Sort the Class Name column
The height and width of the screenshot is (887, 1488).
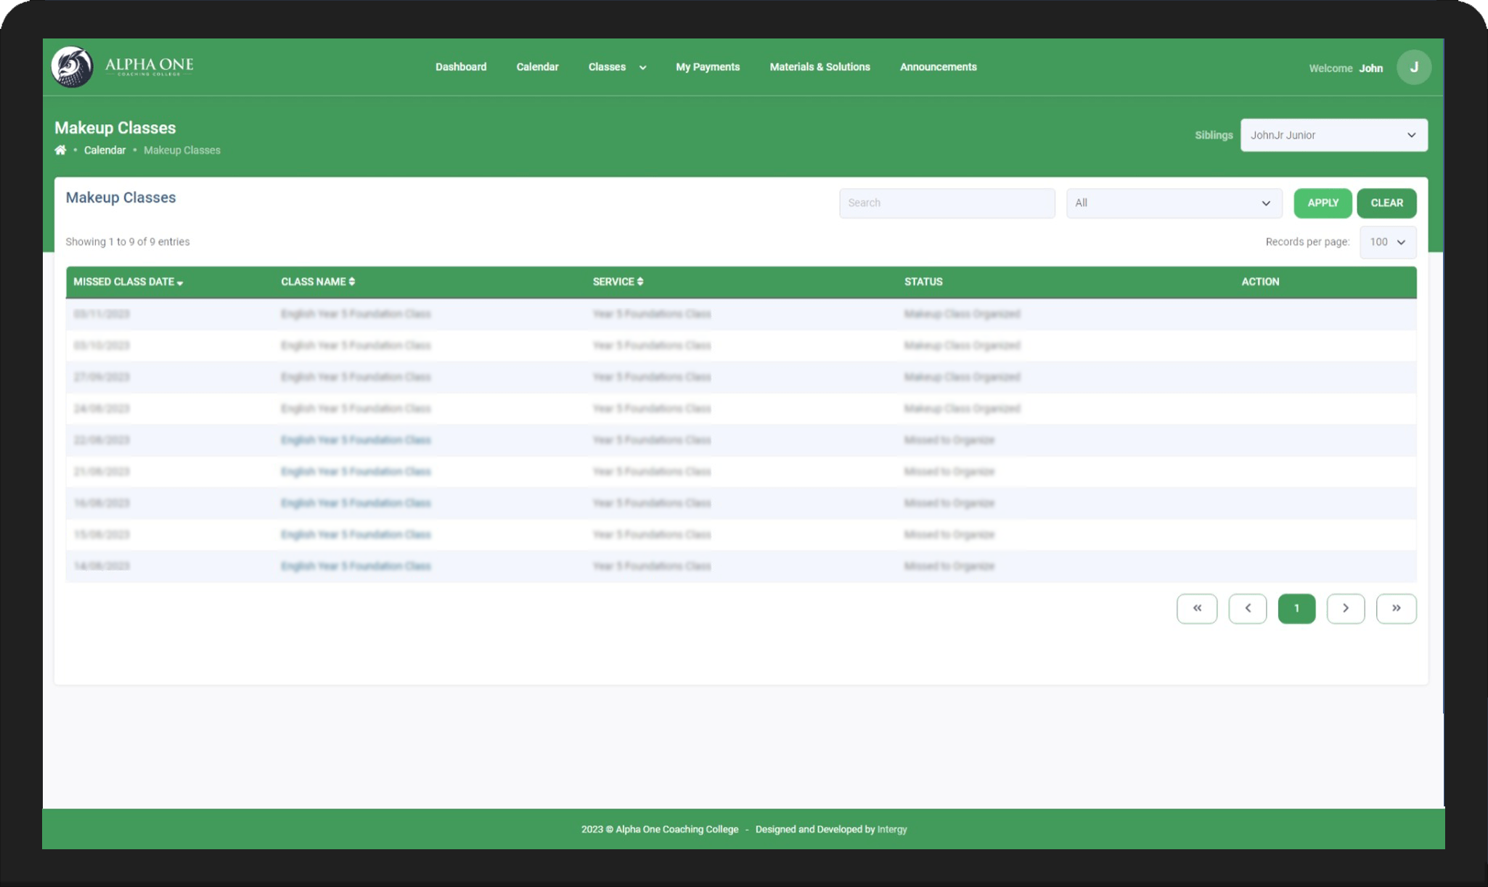(318, 282)
